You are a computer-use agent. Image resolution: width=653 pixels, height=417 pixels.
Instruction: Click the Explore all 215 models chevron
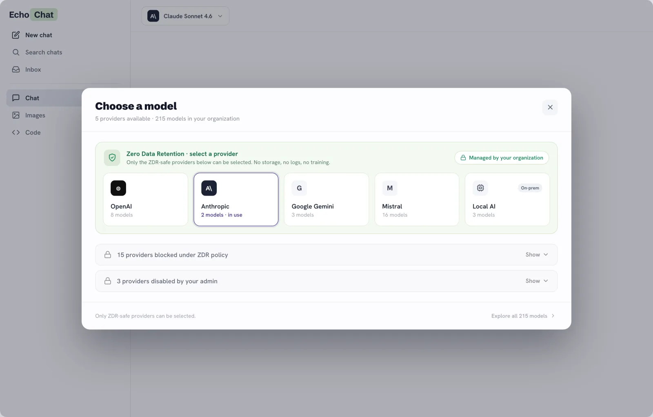coord(553,316)
